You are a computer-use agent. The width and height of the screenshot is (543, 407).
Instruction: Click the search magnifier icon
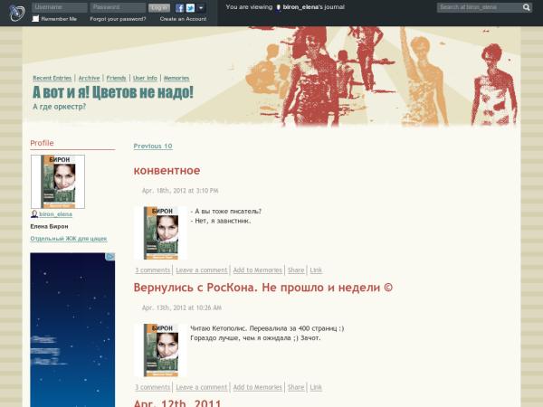(x=527, y=7)
